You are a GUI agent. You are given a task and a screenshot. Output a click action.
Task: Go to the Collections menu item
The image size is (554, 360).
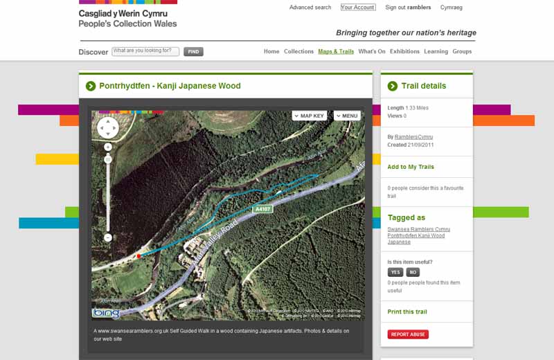pyautogui.click(x=298, y=52)
